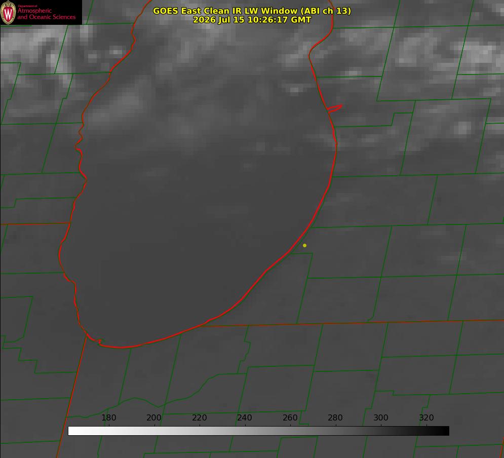504x458 pixels.
Task: Click the 260 colorbar label
Action: [290, 417]
